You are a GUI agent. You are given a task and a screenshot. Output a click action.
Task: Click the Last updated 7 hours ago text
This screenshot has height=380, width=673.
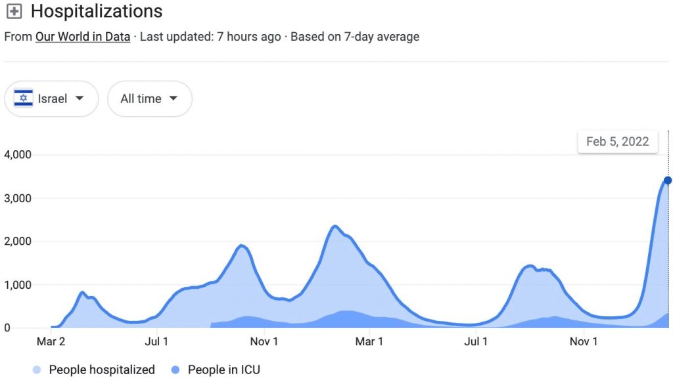point(210,37)
